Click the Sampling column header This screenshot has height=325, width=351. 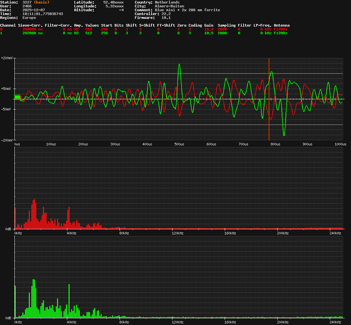(227, 25)
